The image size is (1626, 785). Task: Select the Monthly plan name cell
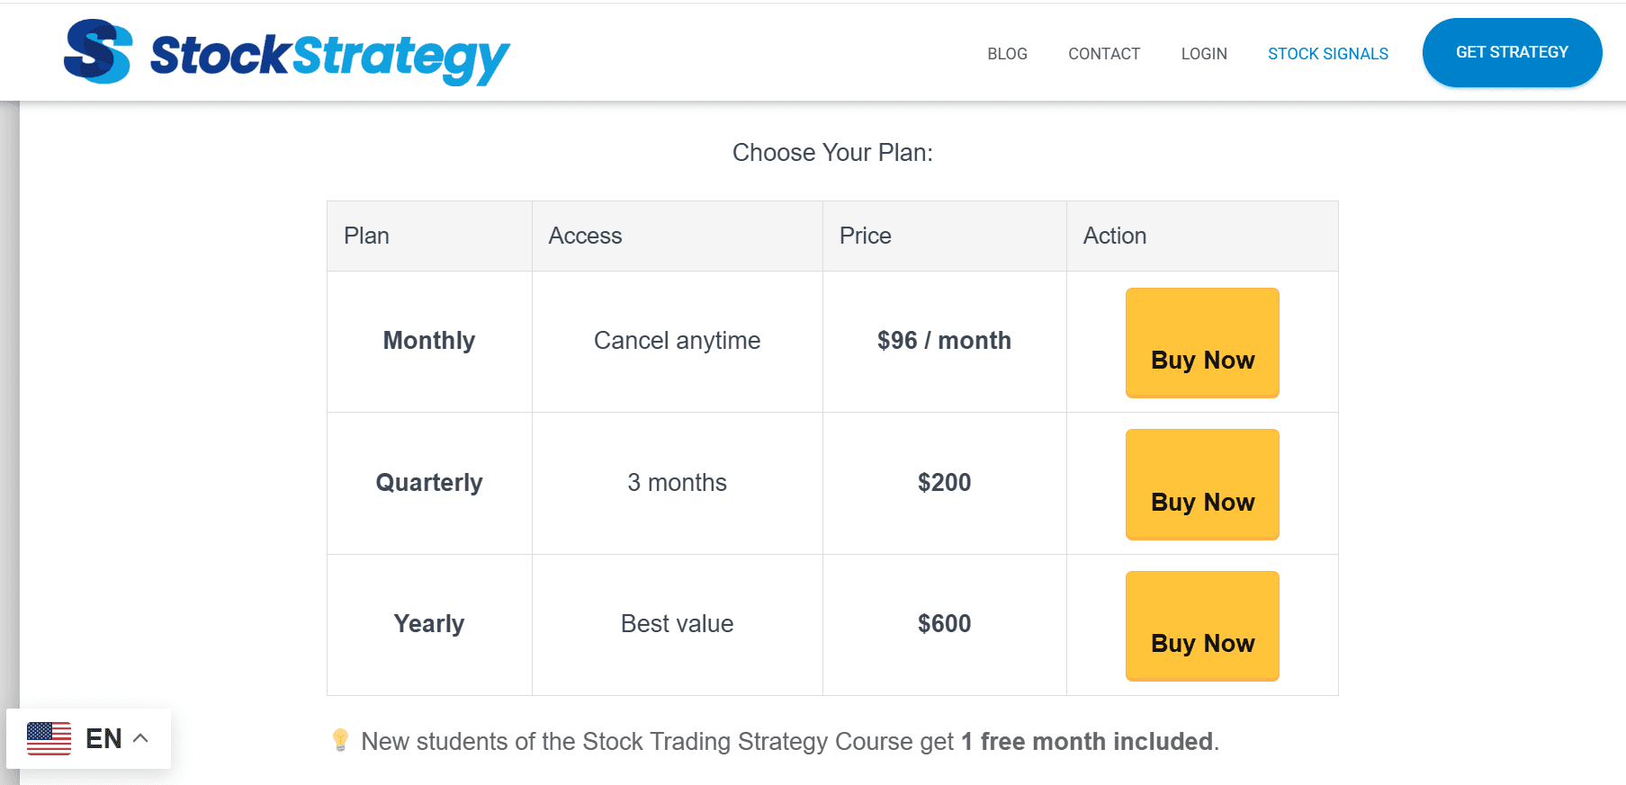[429, 341]
